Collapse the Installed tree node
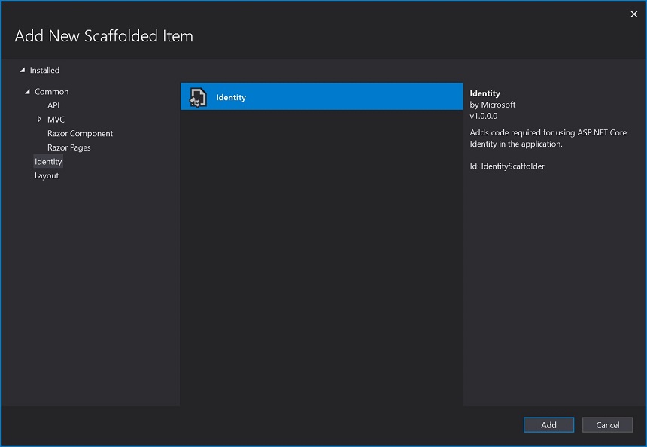 (23, 70)
